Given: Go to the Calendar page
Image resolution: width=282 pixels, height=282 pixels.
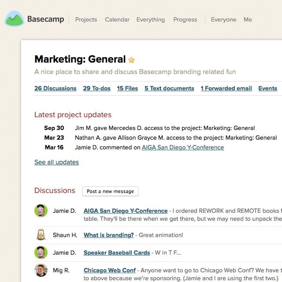Looking at the screenshot, I should (117, 19).
